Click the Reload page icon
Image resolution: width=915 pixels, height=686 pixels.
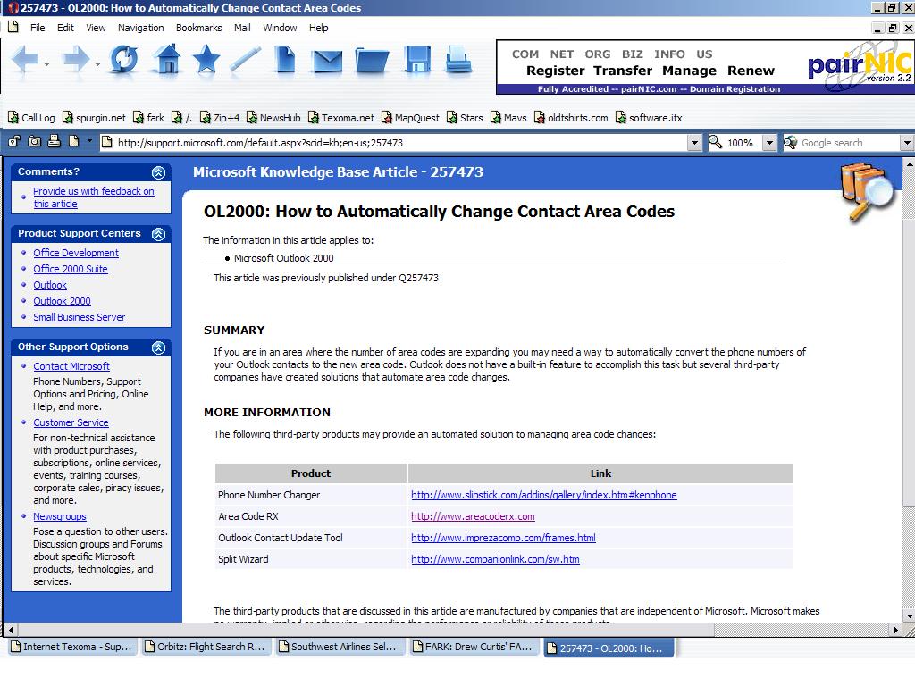pos(123,60)
